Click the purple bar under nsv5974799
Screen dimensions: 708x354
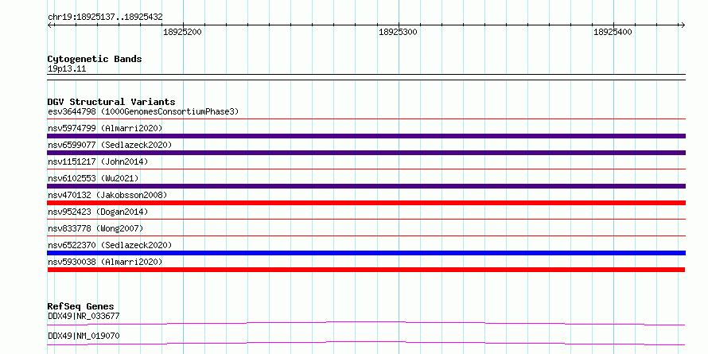click(366, 136)
